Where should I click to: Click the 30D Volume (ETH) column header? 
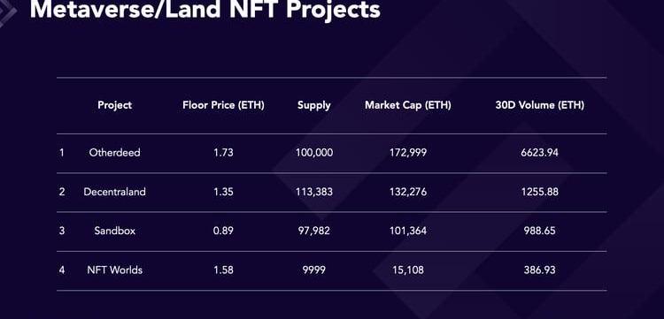539,105
